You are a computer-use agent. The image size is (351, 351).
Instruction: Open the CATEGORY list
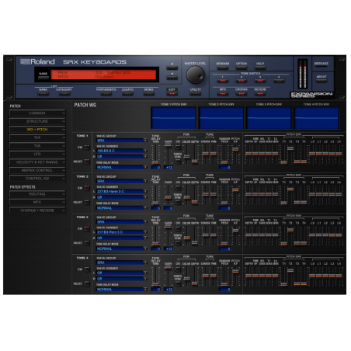(64, 93)
